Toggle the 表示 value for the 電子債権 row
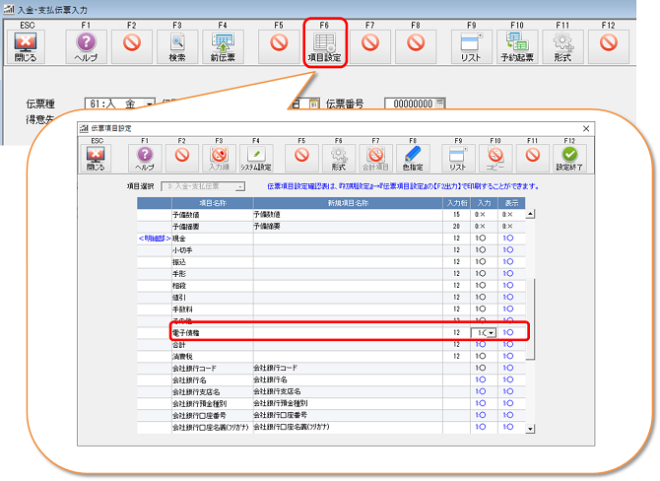This screenshot has height=481, width=660. pyautogui.click(x=508, y=333)
